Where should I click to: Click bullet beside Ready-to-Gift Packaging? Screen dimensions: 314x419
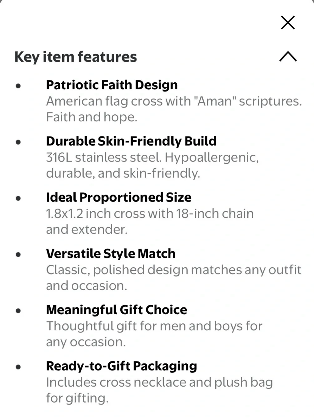(18, 367)
